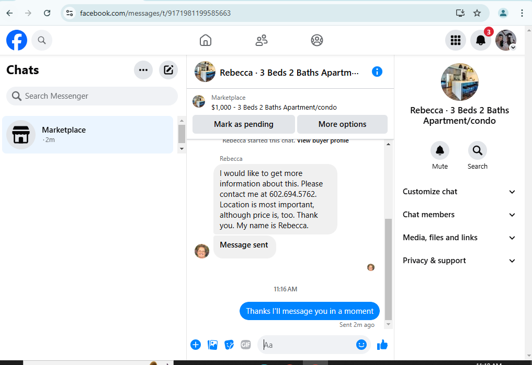Choose a sticker using sticker icon
Viewport: 532px width, 365px height.
(229, 345)
